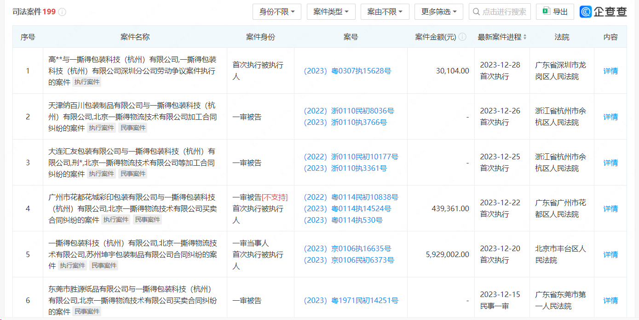Click the amount 5,929,002.00
This screenshot has height=320, width=639.
(447, 254)
